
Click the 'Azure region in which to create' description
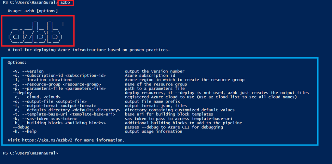(185, 80)
